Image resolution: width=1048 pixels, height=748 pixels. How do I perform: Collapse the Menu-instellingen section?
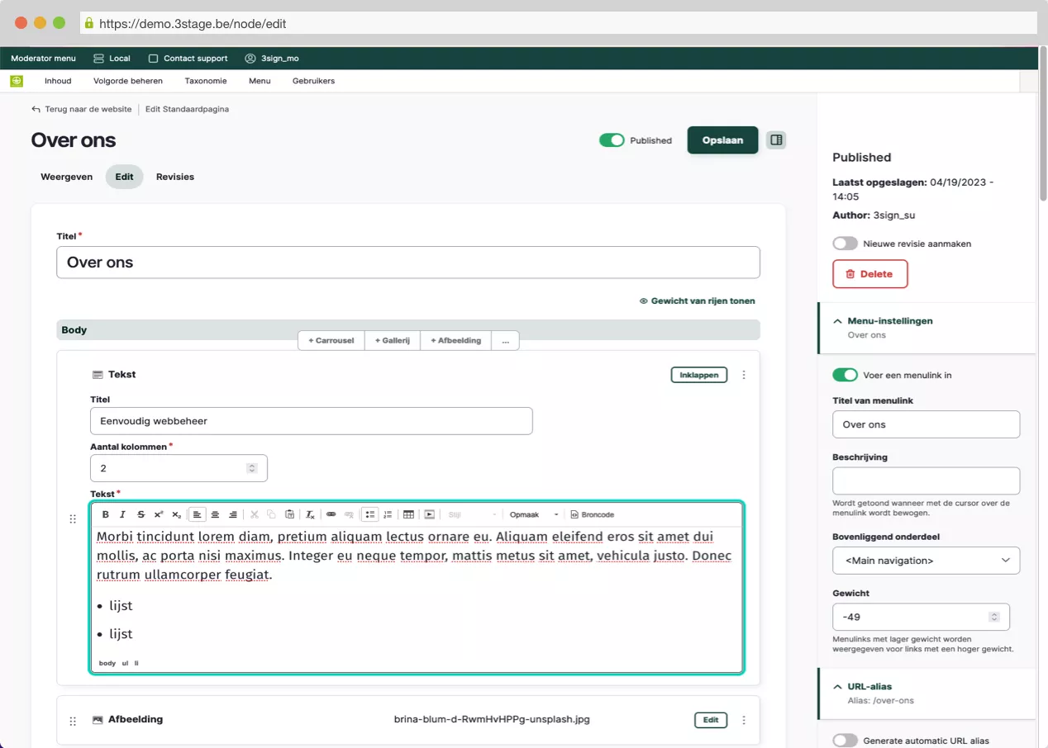click(x=838, y=320)
